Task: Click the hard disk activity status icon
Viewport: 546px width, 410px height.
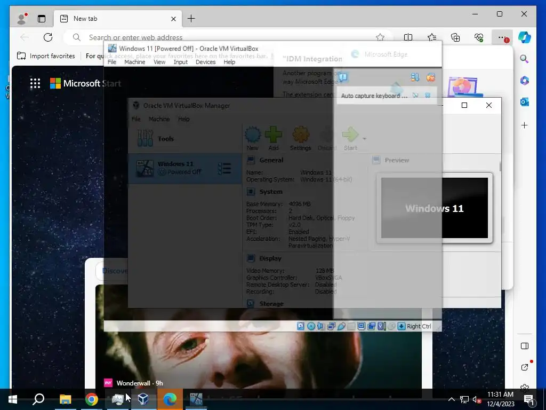Action: (301, 326)
